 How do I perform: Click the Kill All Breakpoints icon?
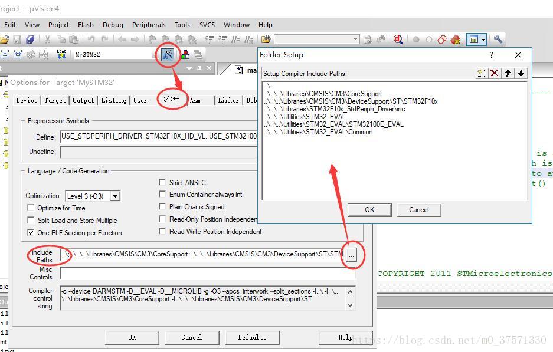[455, 40]
